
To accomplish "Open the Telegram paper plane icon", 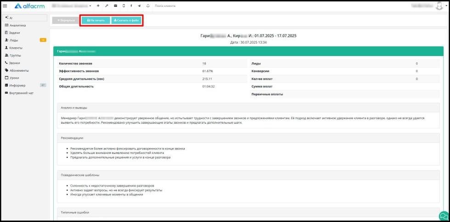I will pyautogui.click(x=139, y=6).
